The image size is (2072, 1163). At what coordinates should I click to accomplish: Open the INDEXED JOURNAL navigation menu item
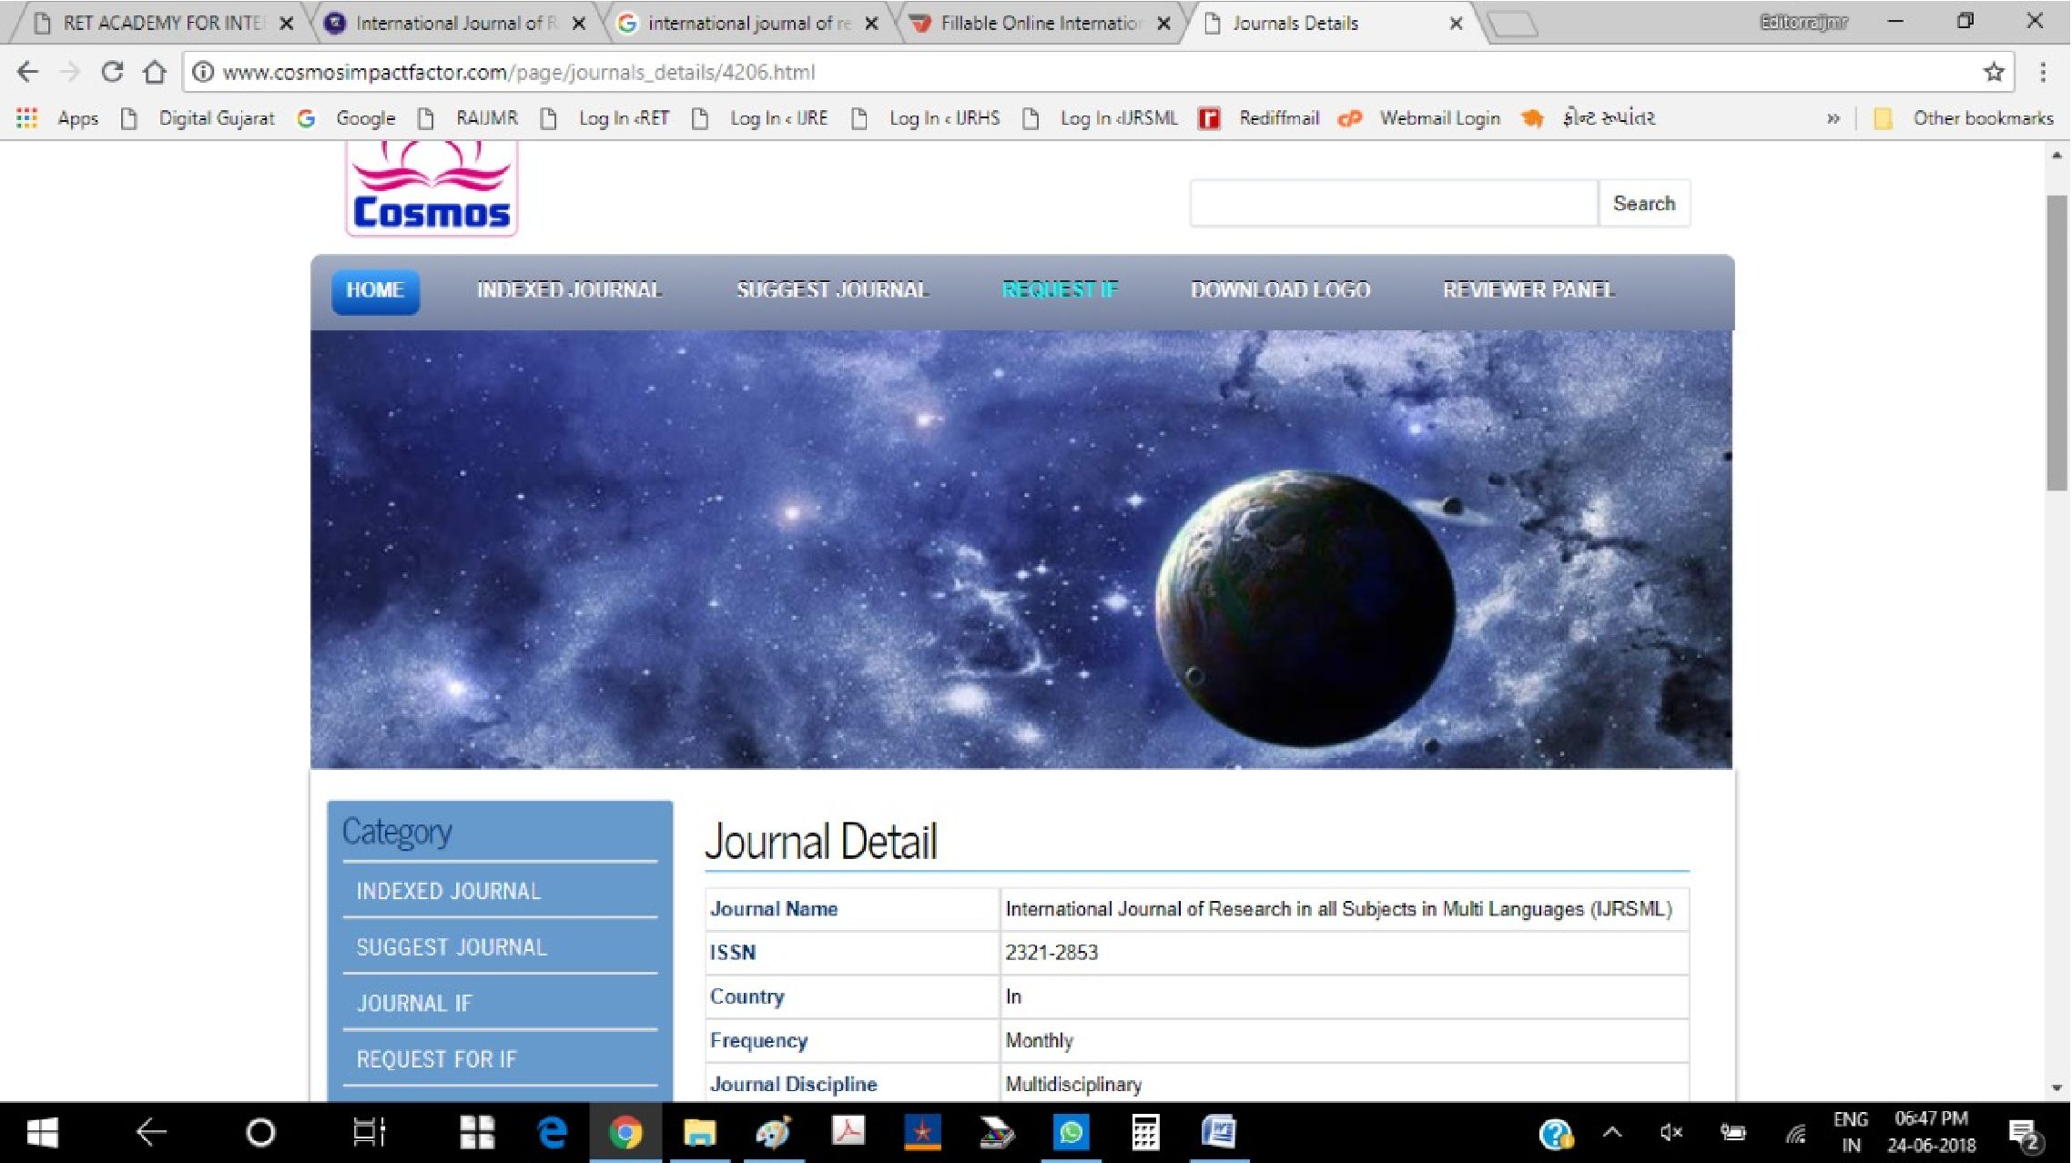[x=569, y=290]
